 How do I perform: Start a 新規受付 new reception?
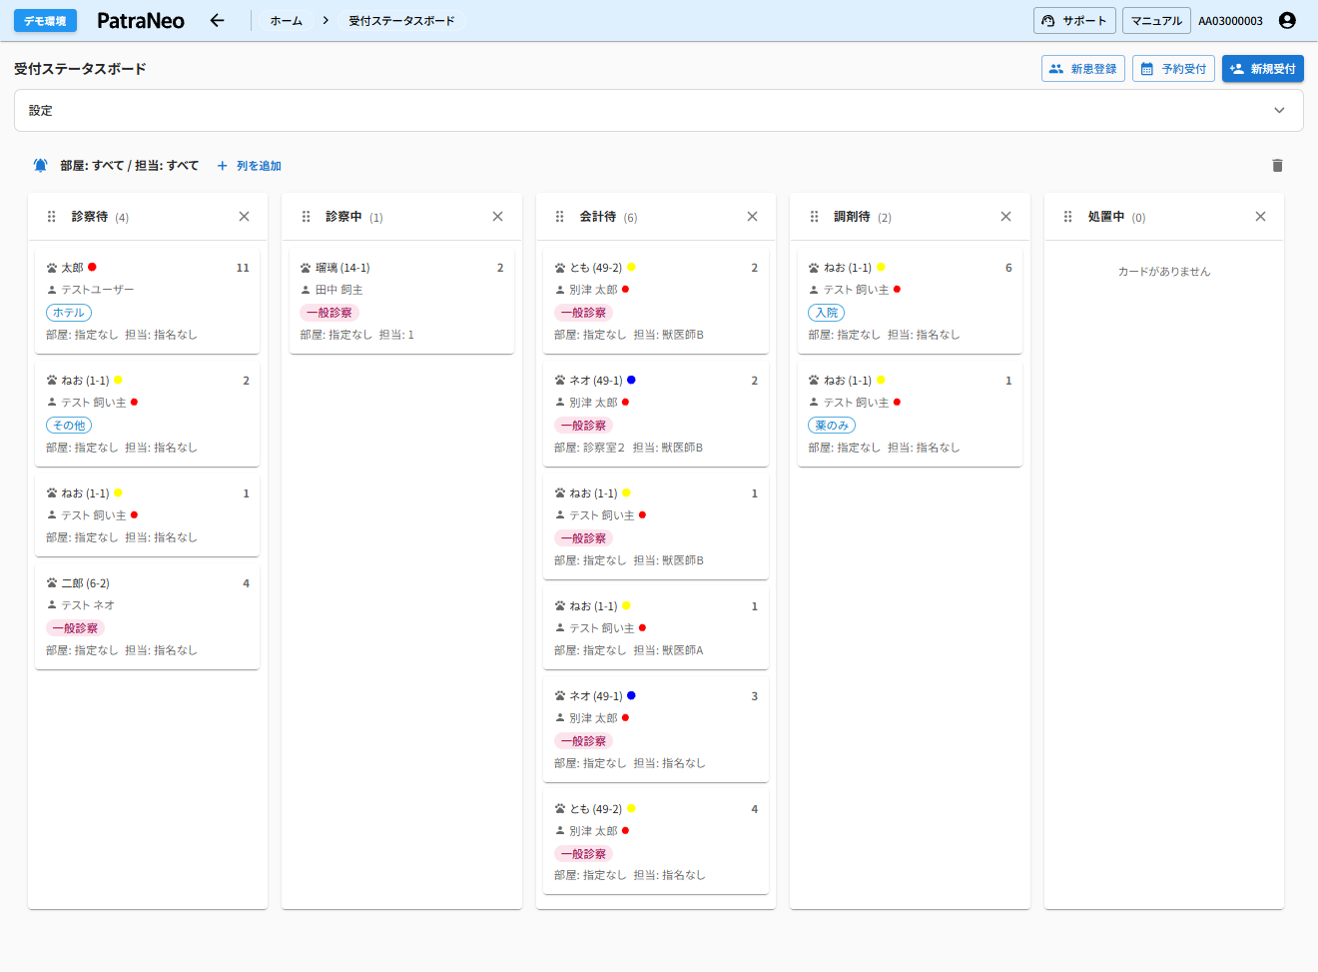tap(1263, 69)
